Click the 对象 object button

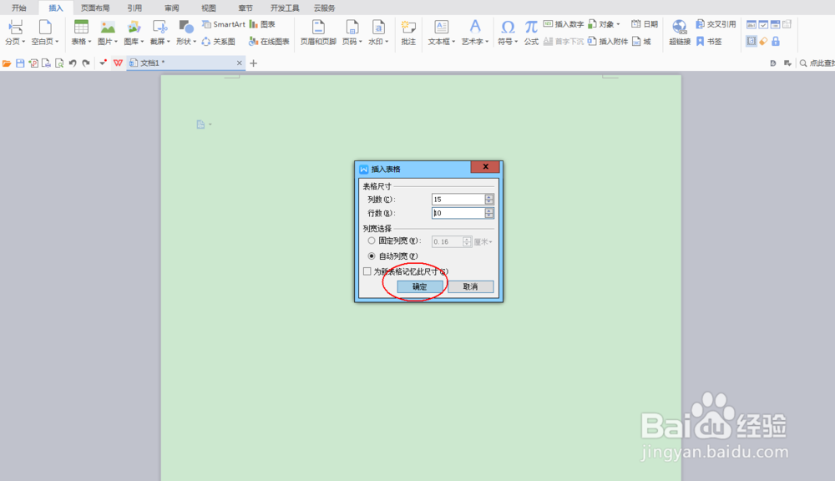click(x=604, y=24)
